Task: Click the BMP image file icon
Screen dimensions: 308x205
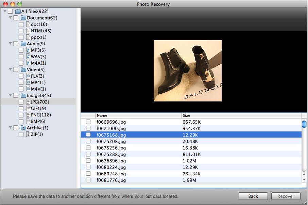Action: tap(28, 121)
